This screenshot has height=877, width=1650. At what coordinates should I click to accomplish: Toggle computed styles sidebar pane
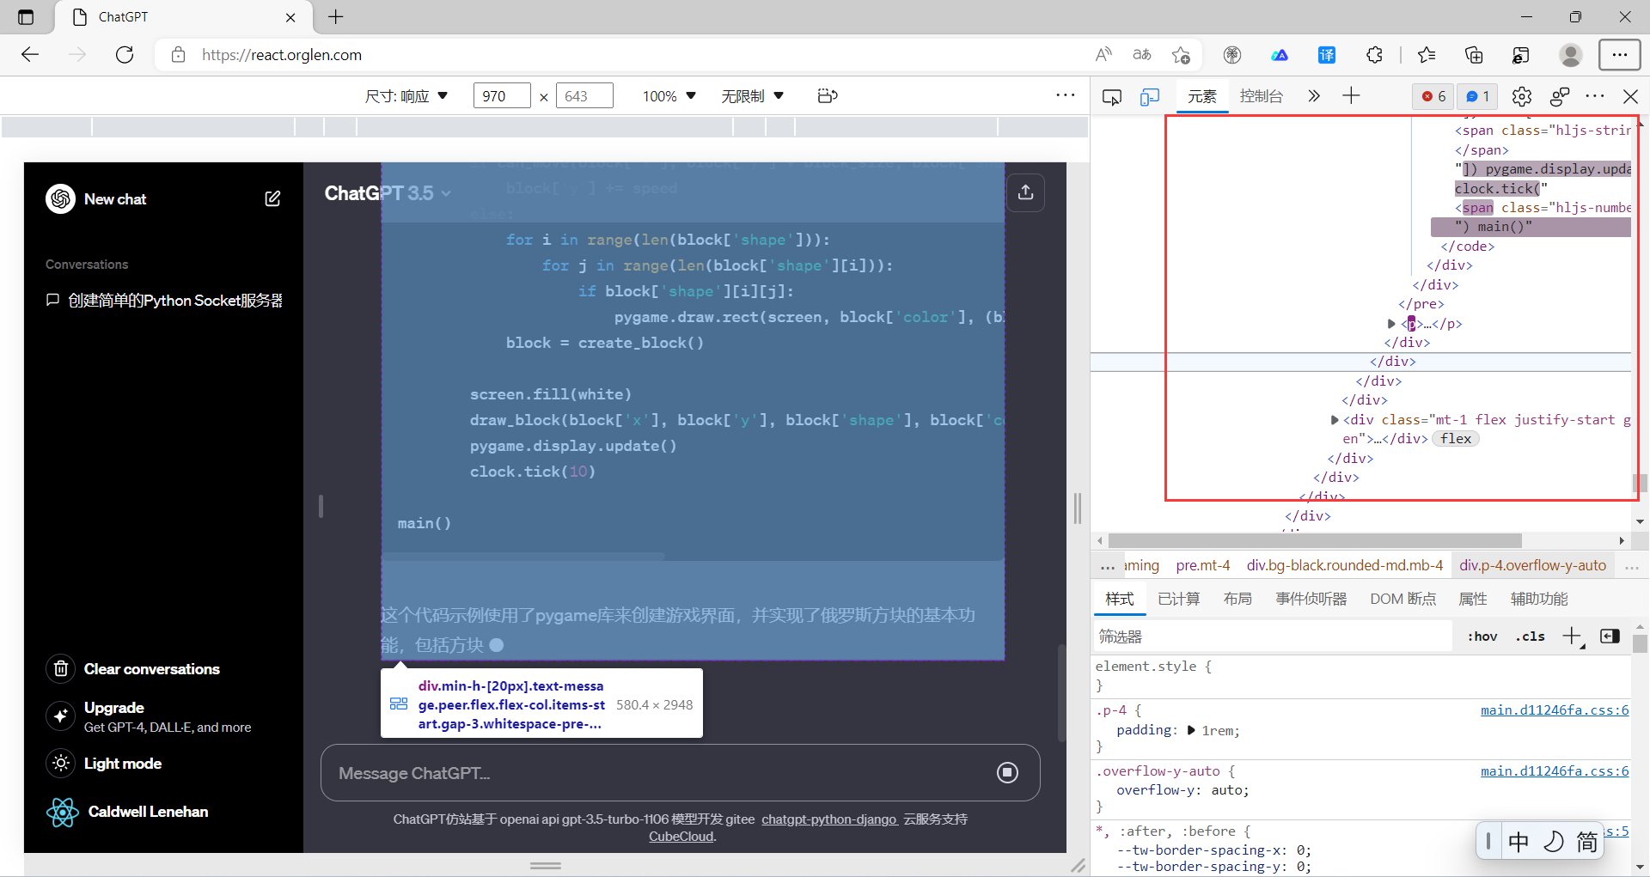point(1610,636)
